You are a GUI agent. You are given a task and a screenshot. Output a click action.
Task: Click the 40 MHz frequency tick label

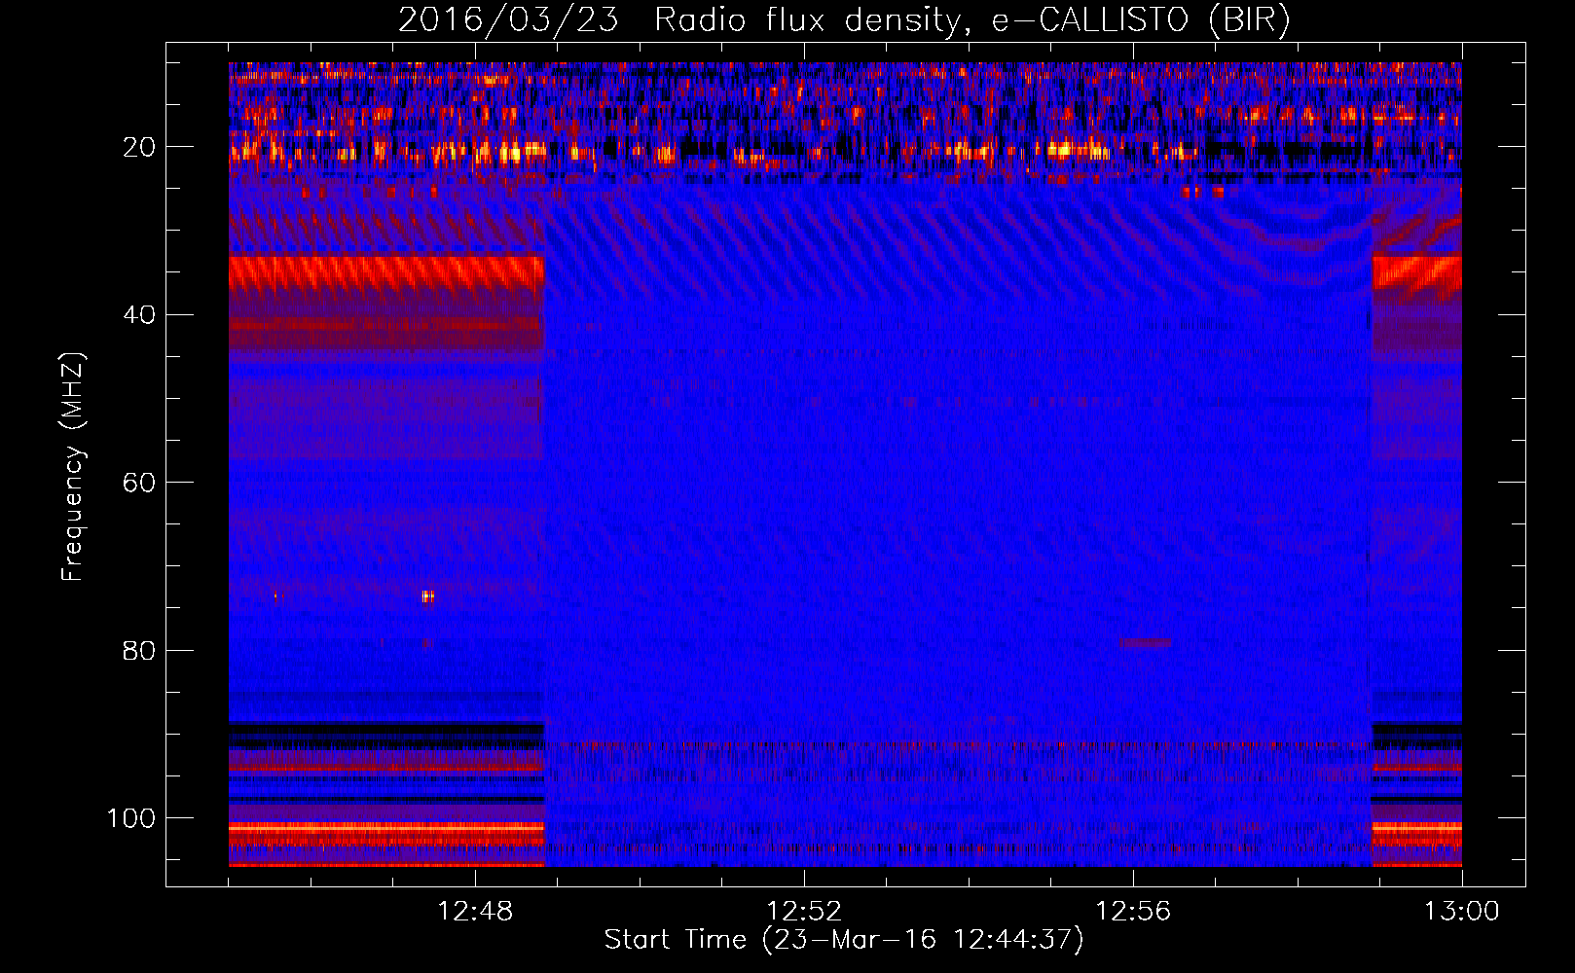pos(139,315)
